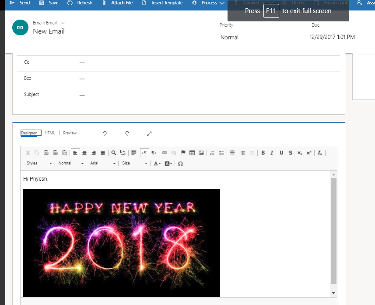This screenshot has height=305, width=375.
Task: Open the Find magnifier tool
Action: click(x=113, y=153)
